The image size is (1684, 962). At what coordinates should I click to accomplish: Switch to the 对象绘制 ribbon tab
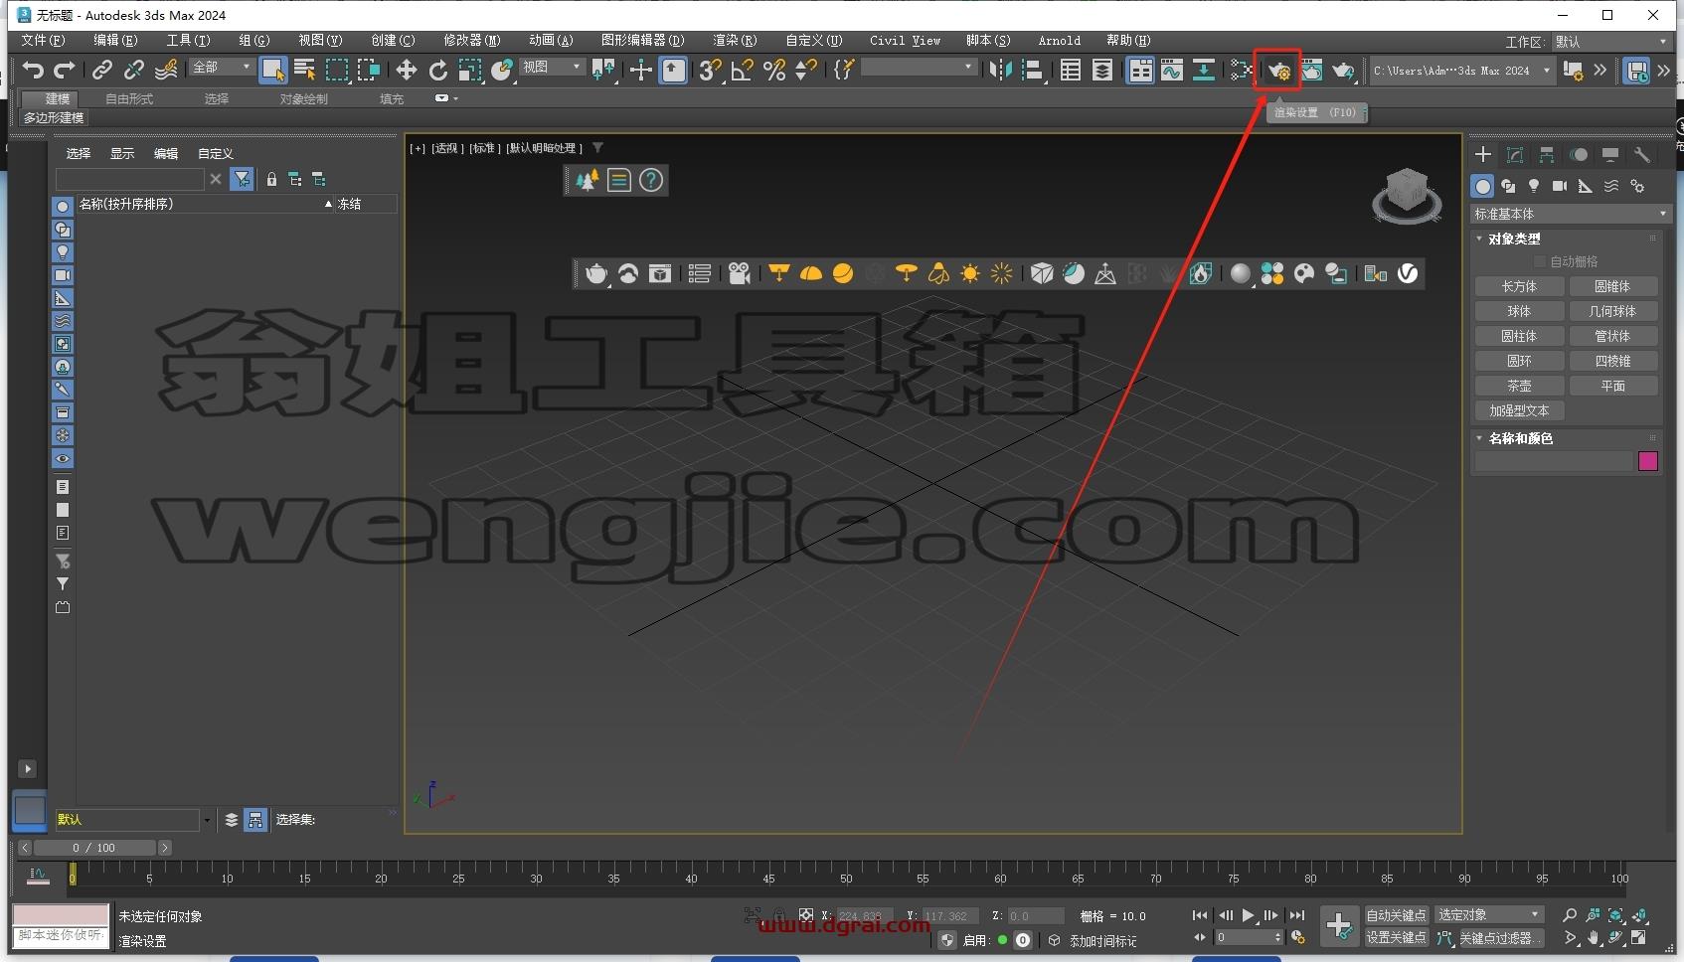(303, 98)
